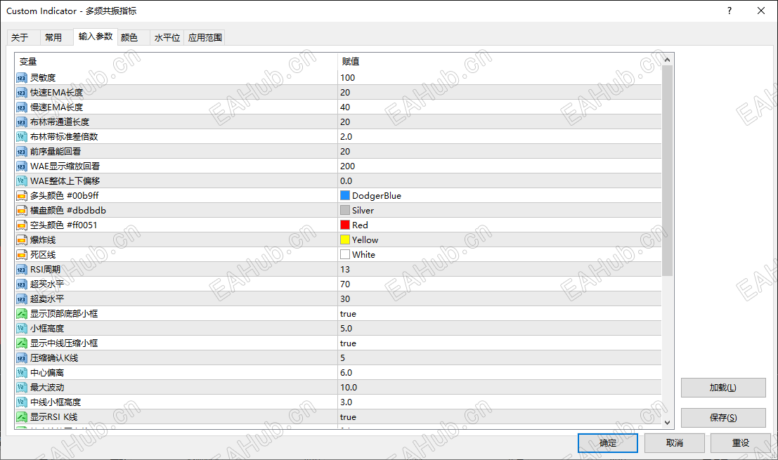Click the color-type icon beside 空头颜色
778x460 pixels.
pyautogui.click(x=21, y=225)
